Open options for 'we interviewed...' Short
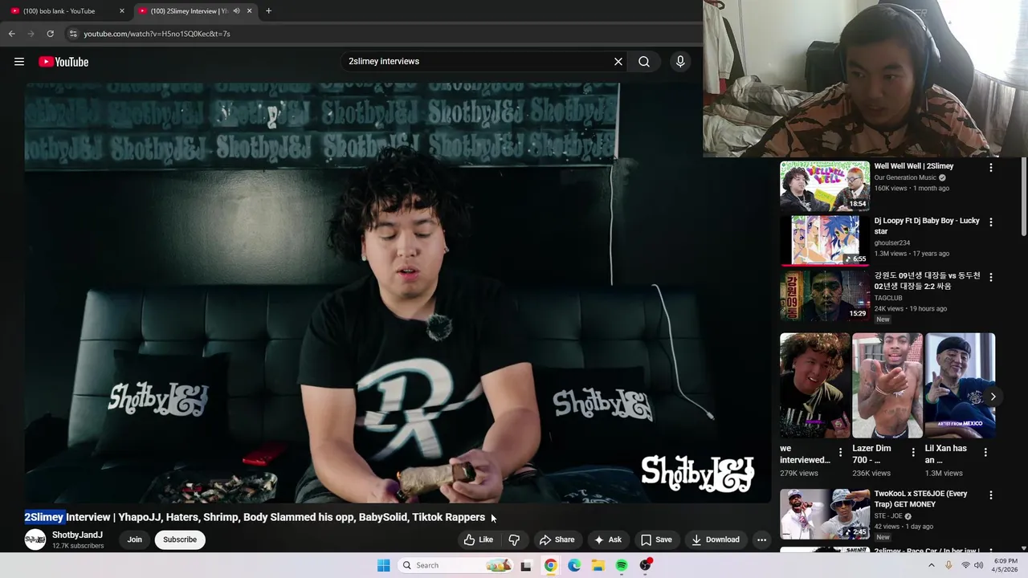 pyautogui.click(x=841, y=453)
